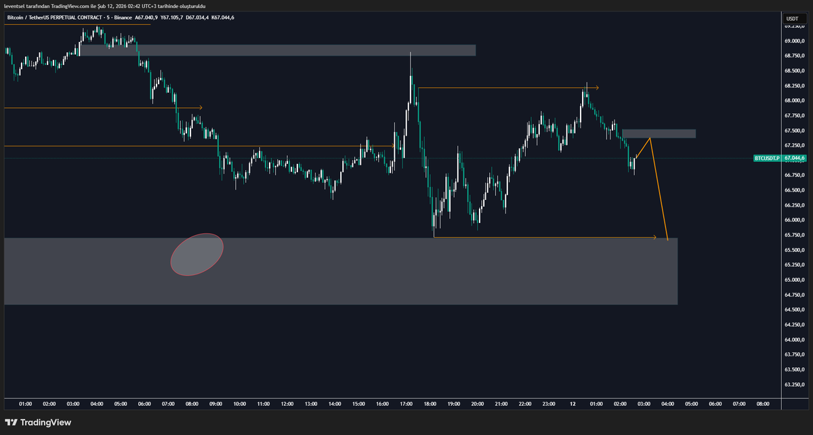Click the 68.500,0 price axis label

point(794,71)
